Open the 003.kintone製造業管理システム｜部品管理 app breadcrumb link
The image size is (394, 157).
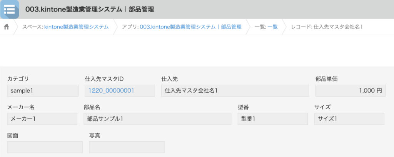click(x=190, y=27)
